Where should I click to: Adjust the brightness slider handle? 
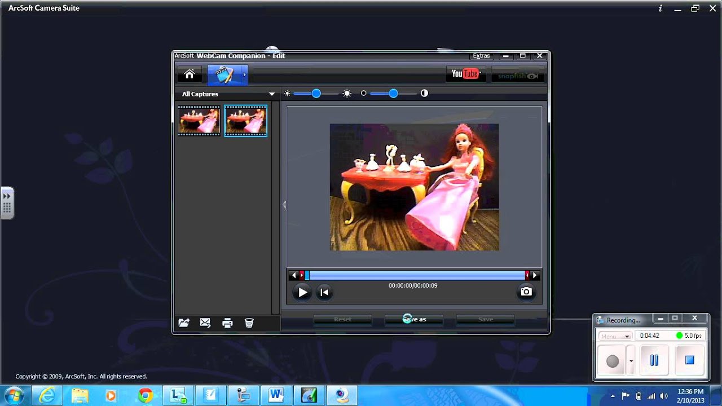click(316, 94)
